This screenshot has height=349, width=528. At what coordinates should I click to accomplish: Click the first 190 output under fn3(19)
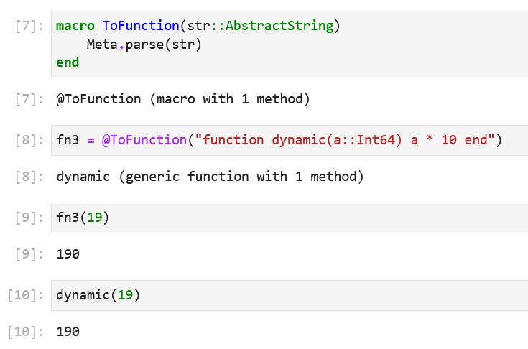[x=68, y=254]
